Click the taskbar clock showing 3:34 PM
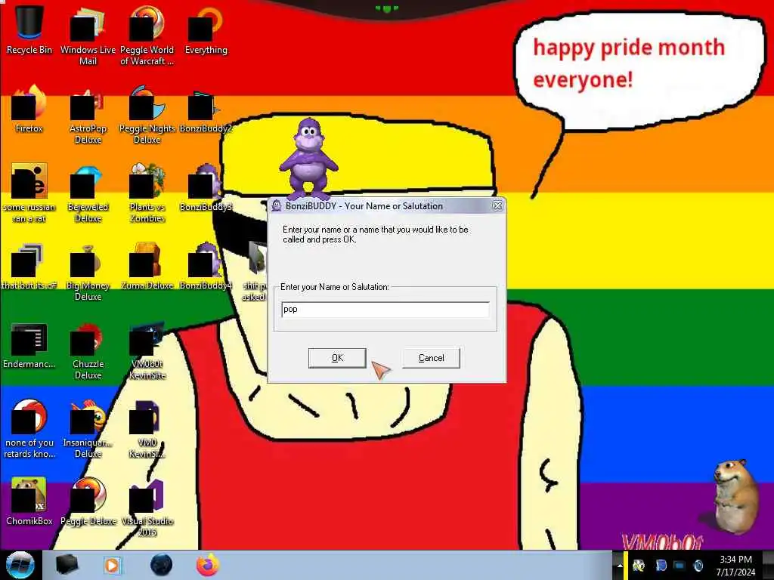 click(x=735, y=565)
